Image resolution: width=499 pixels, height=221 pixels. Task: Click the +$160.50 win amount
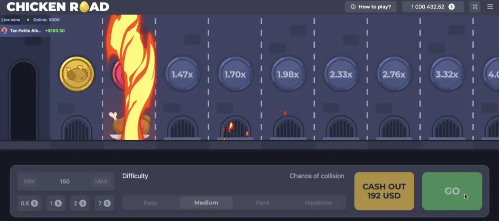[55, 31]
